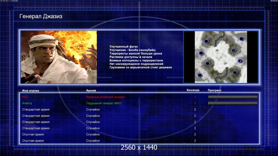This screenshot has width=278, height=156.
Task: Click the snowy map preview thumbnail
Action: click(x=221, y=57)
